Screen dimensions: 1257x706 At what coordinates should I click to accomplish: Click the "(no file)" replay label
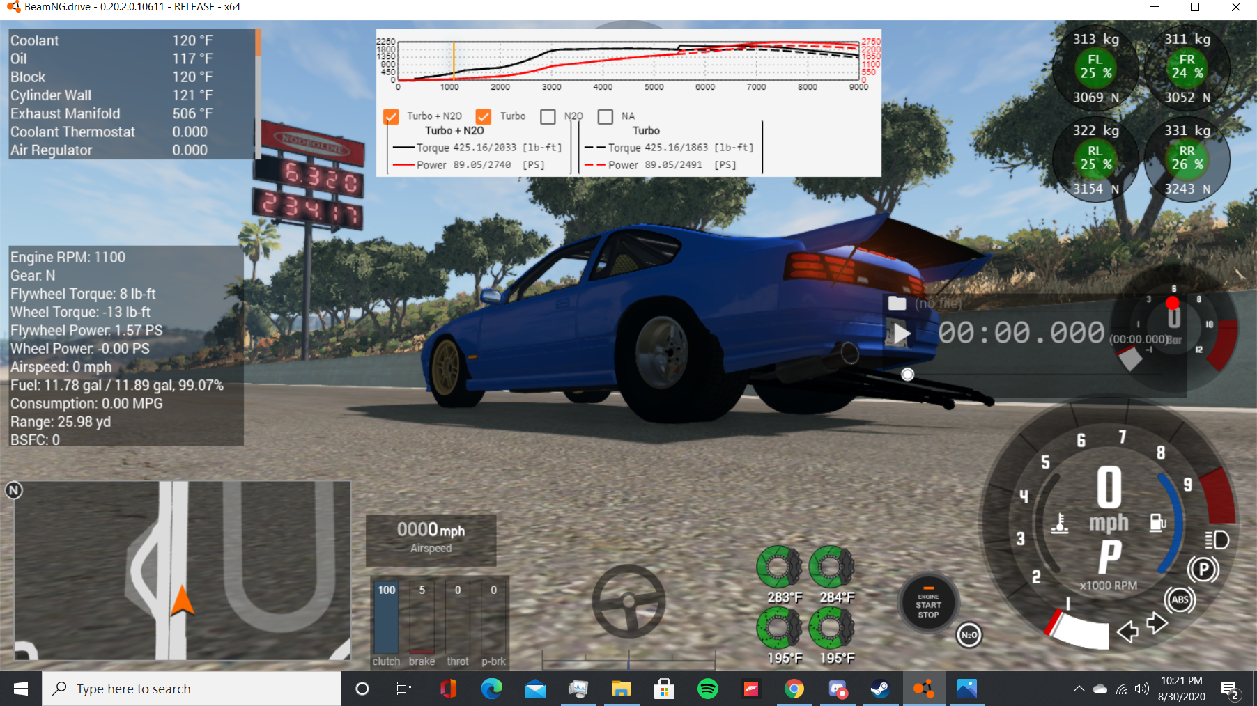point(938,304)
